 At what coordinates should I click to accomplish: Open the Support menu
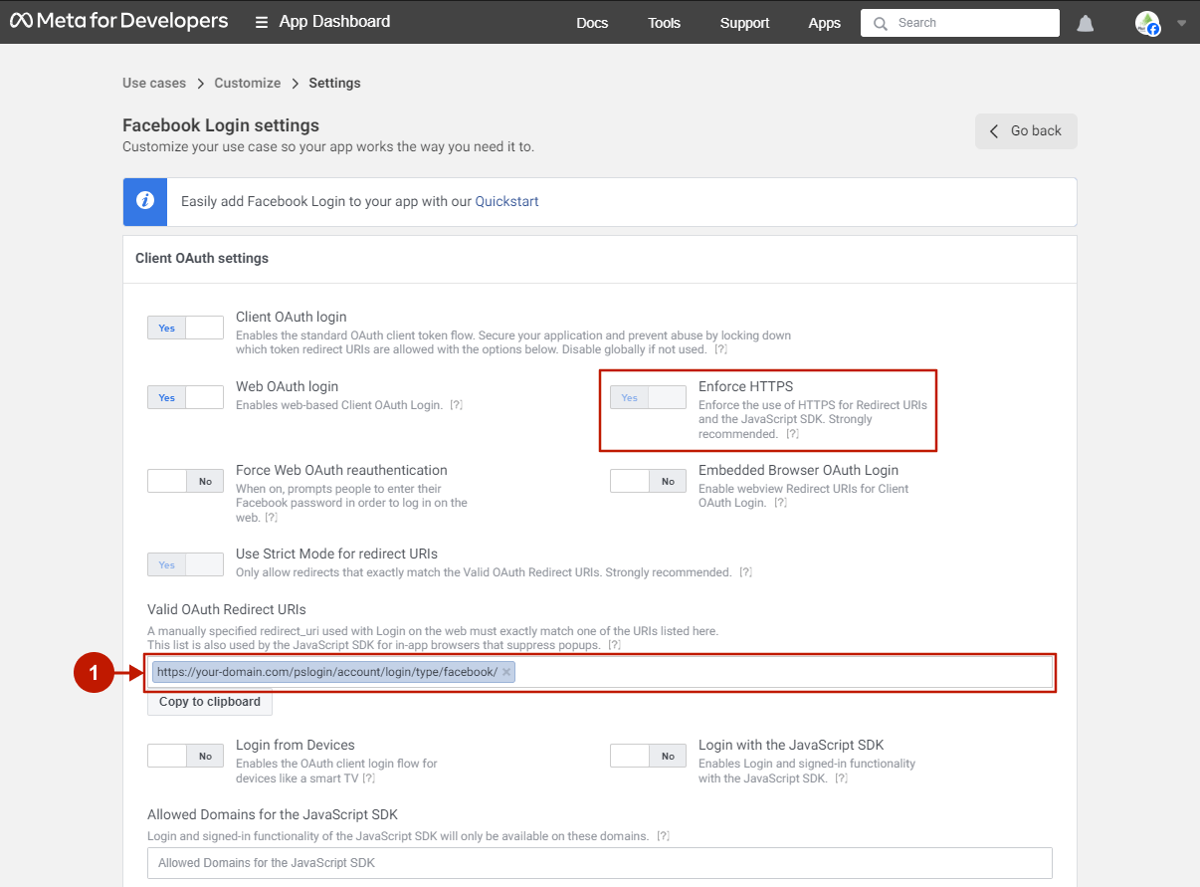745,23
